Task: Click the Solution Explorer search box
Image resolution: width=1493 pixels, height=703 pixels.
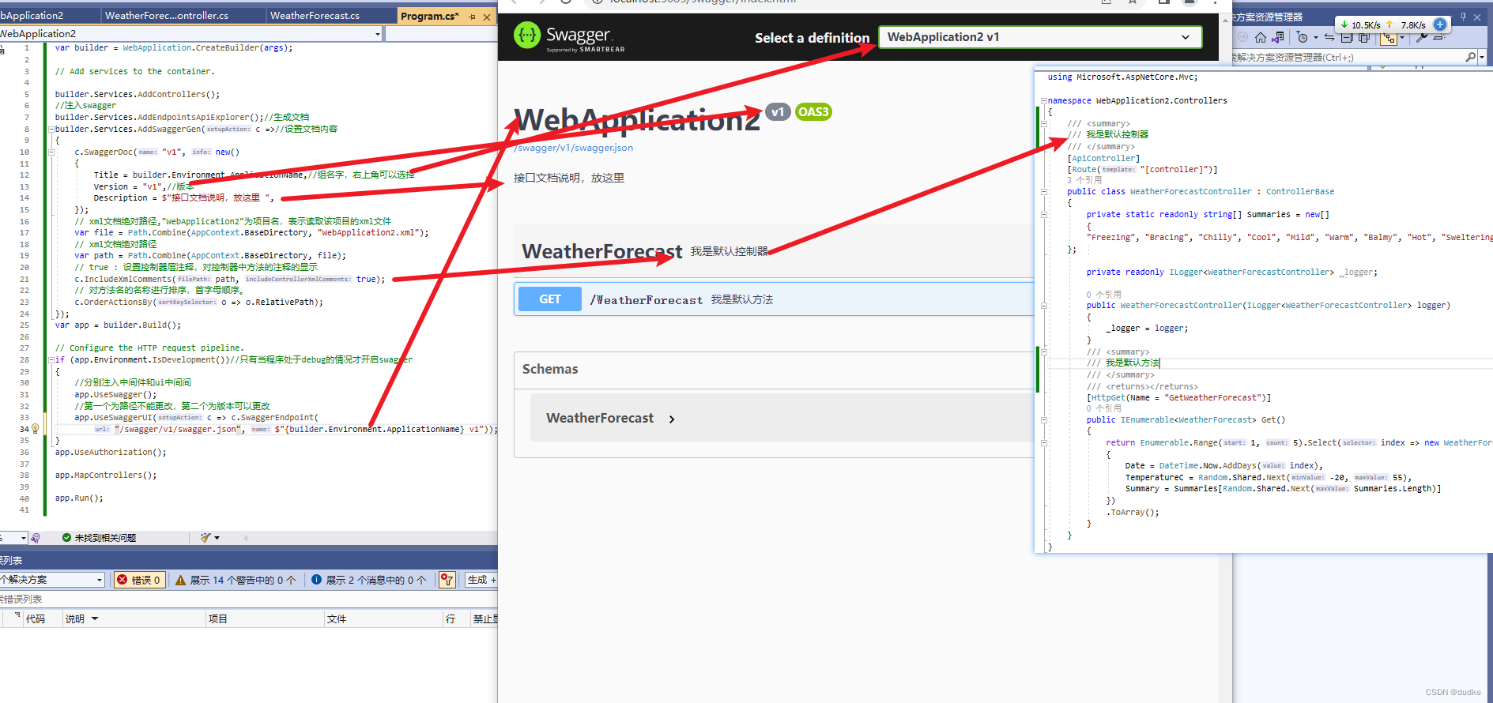Action: pos(1348,57)
